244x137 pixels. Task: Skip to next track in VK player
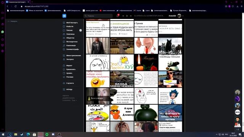coord(131,16)
